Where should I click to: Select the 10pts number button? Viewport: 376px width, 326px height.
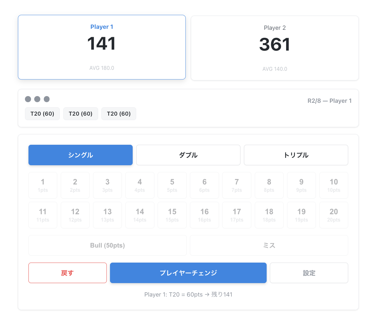tap(333, 185)
